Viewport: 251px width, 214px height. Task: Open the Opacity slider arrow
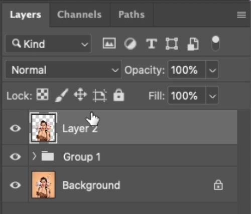pos(212,70)
